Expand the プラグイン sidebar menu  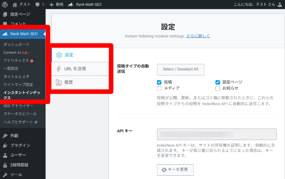pyautogui.click(x=20, y=145)
